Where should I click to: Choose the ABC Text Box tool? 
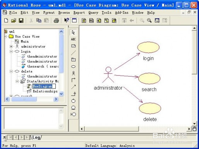[73, 39]
